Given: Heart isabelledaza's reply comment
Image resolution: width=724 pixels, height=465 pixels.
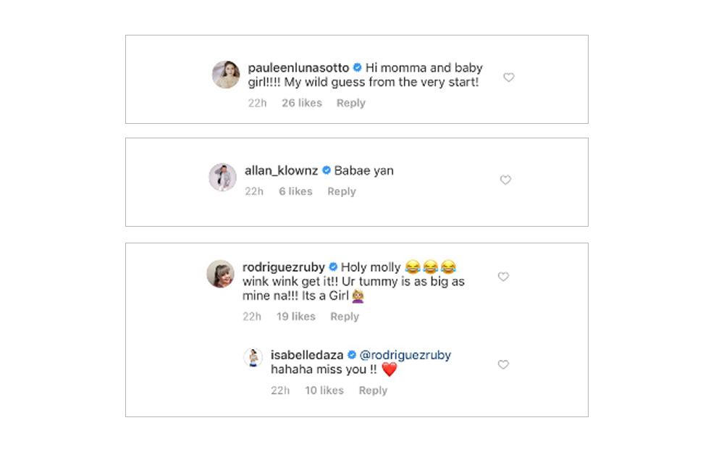Looking at the screenshot, I should click(503, 365).
